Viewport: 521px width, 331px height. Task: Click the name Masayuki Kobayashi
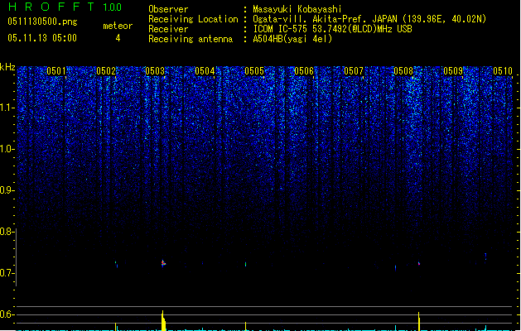click(297, 9)
